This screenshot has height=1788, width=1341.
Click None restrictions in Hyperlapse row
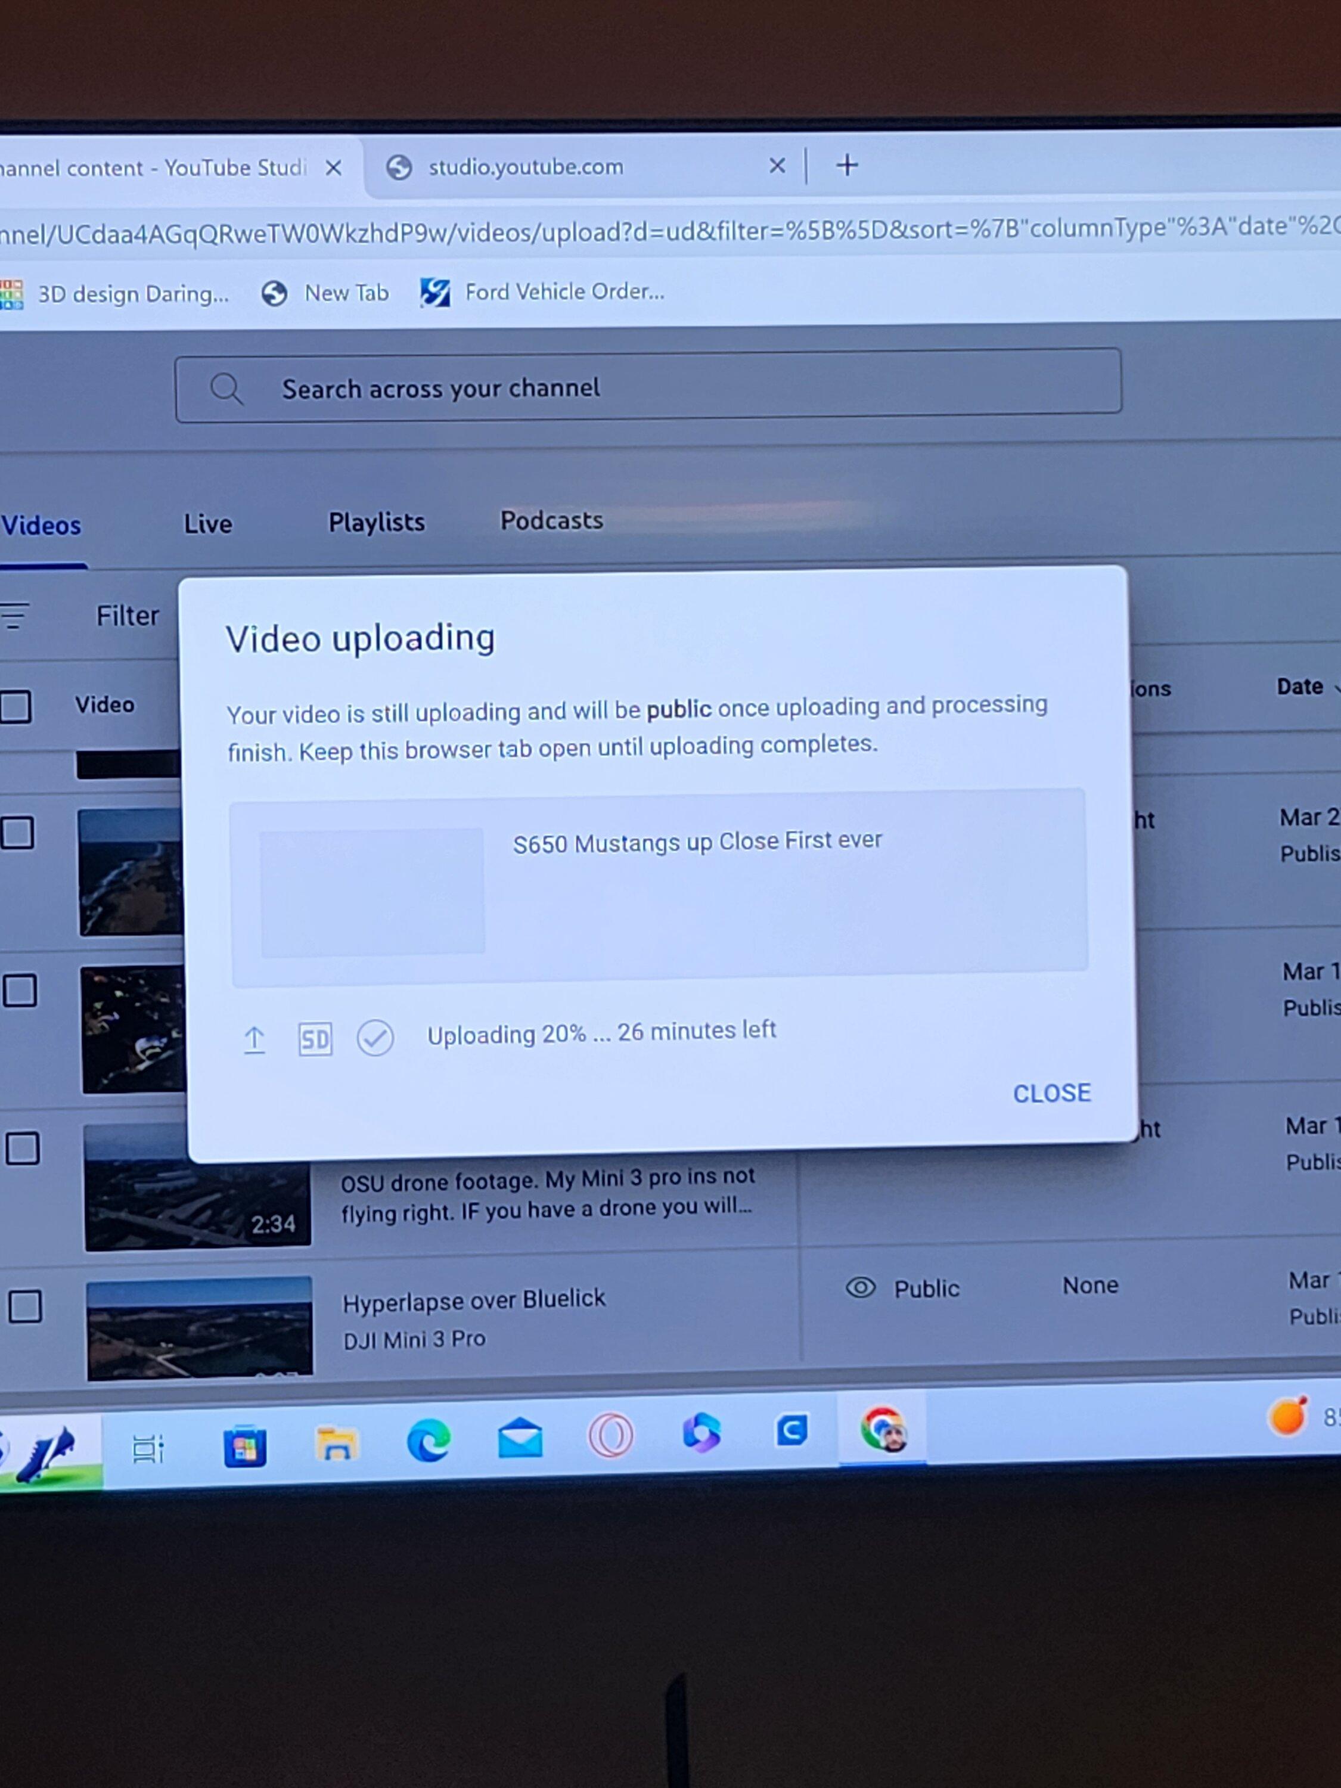1089,1285
